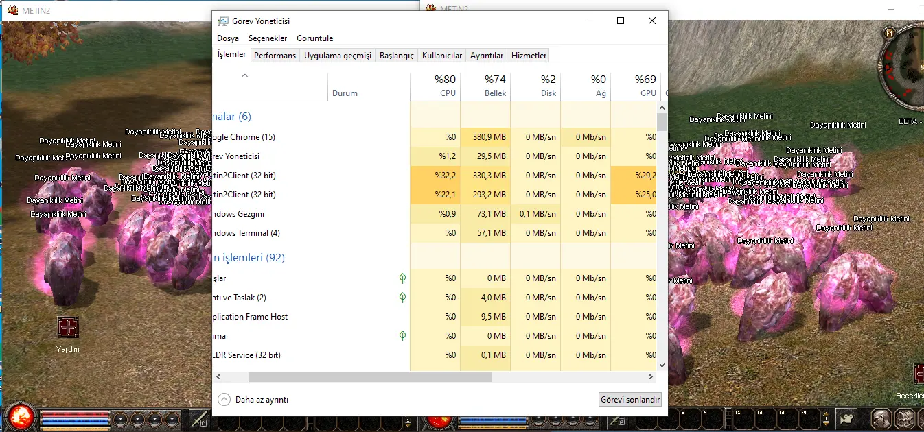Click the horizontal scrollbar in the process list
This screenshot has width=924, height=432.
[x=370, y=377]
